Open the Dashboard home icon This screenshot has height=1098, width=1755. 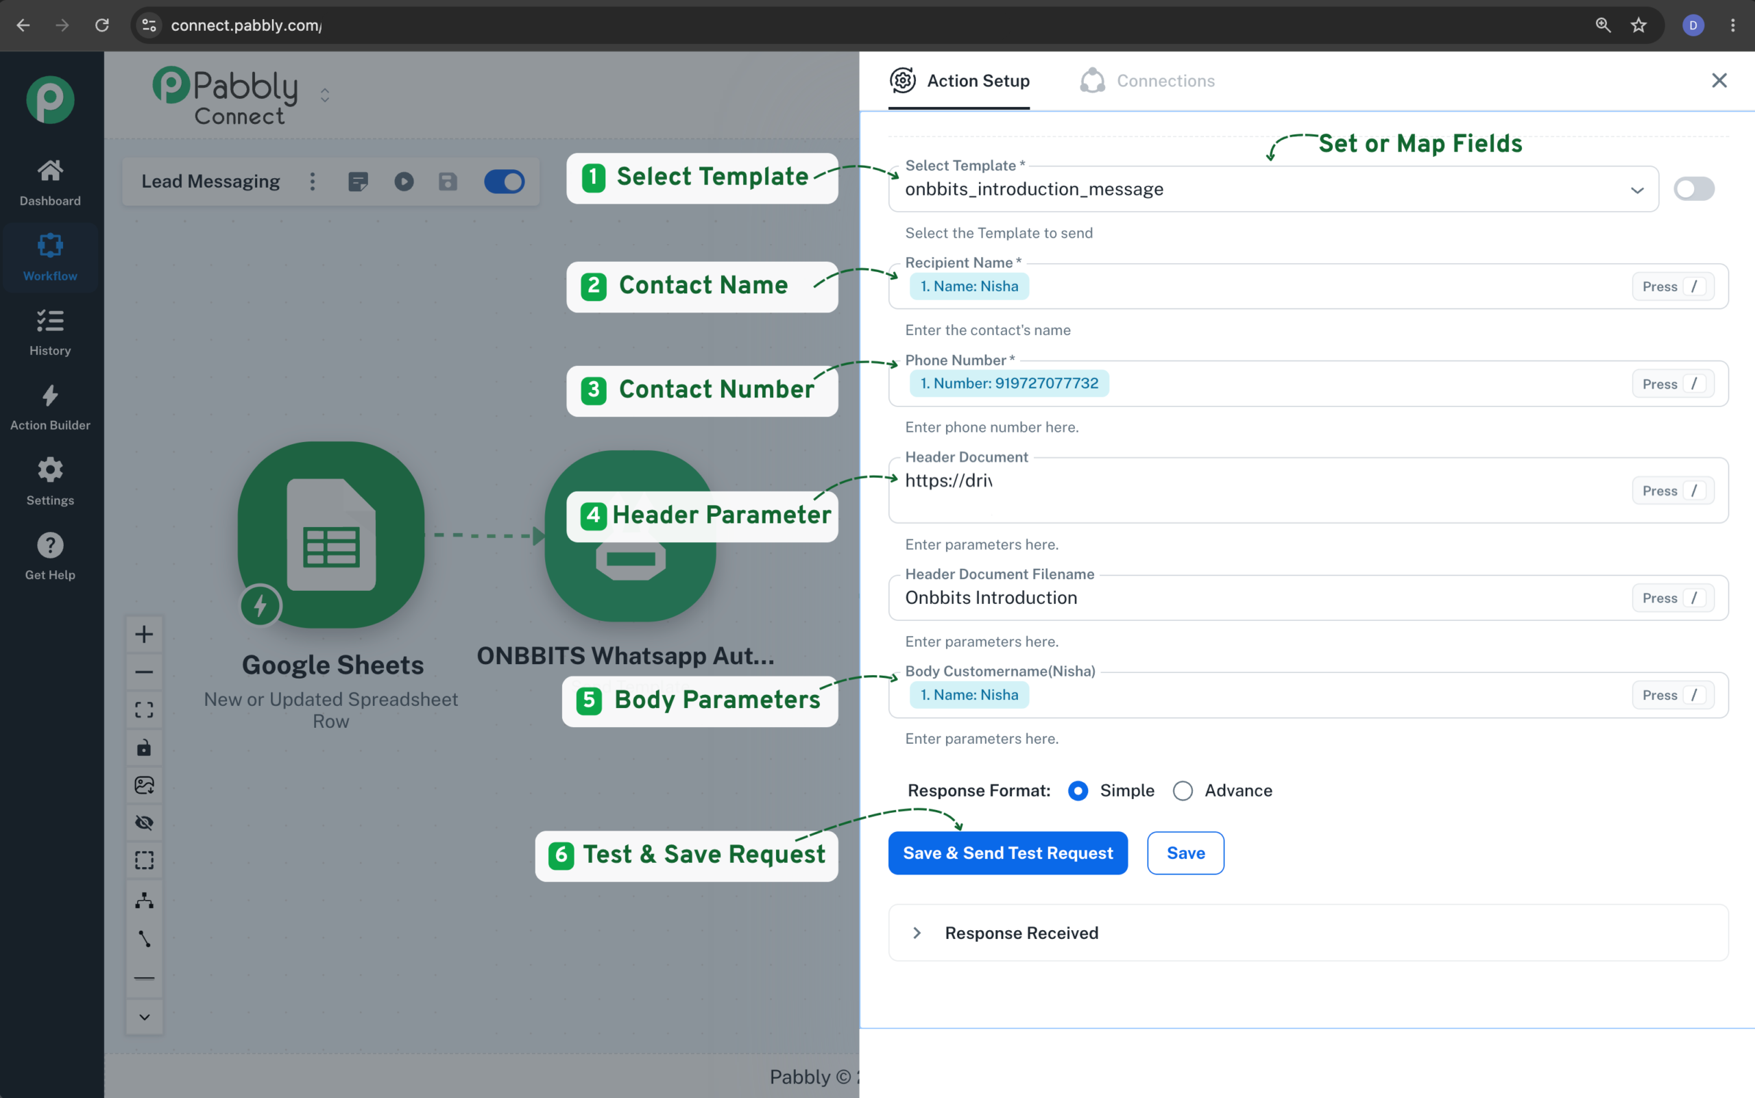(50, 171)
